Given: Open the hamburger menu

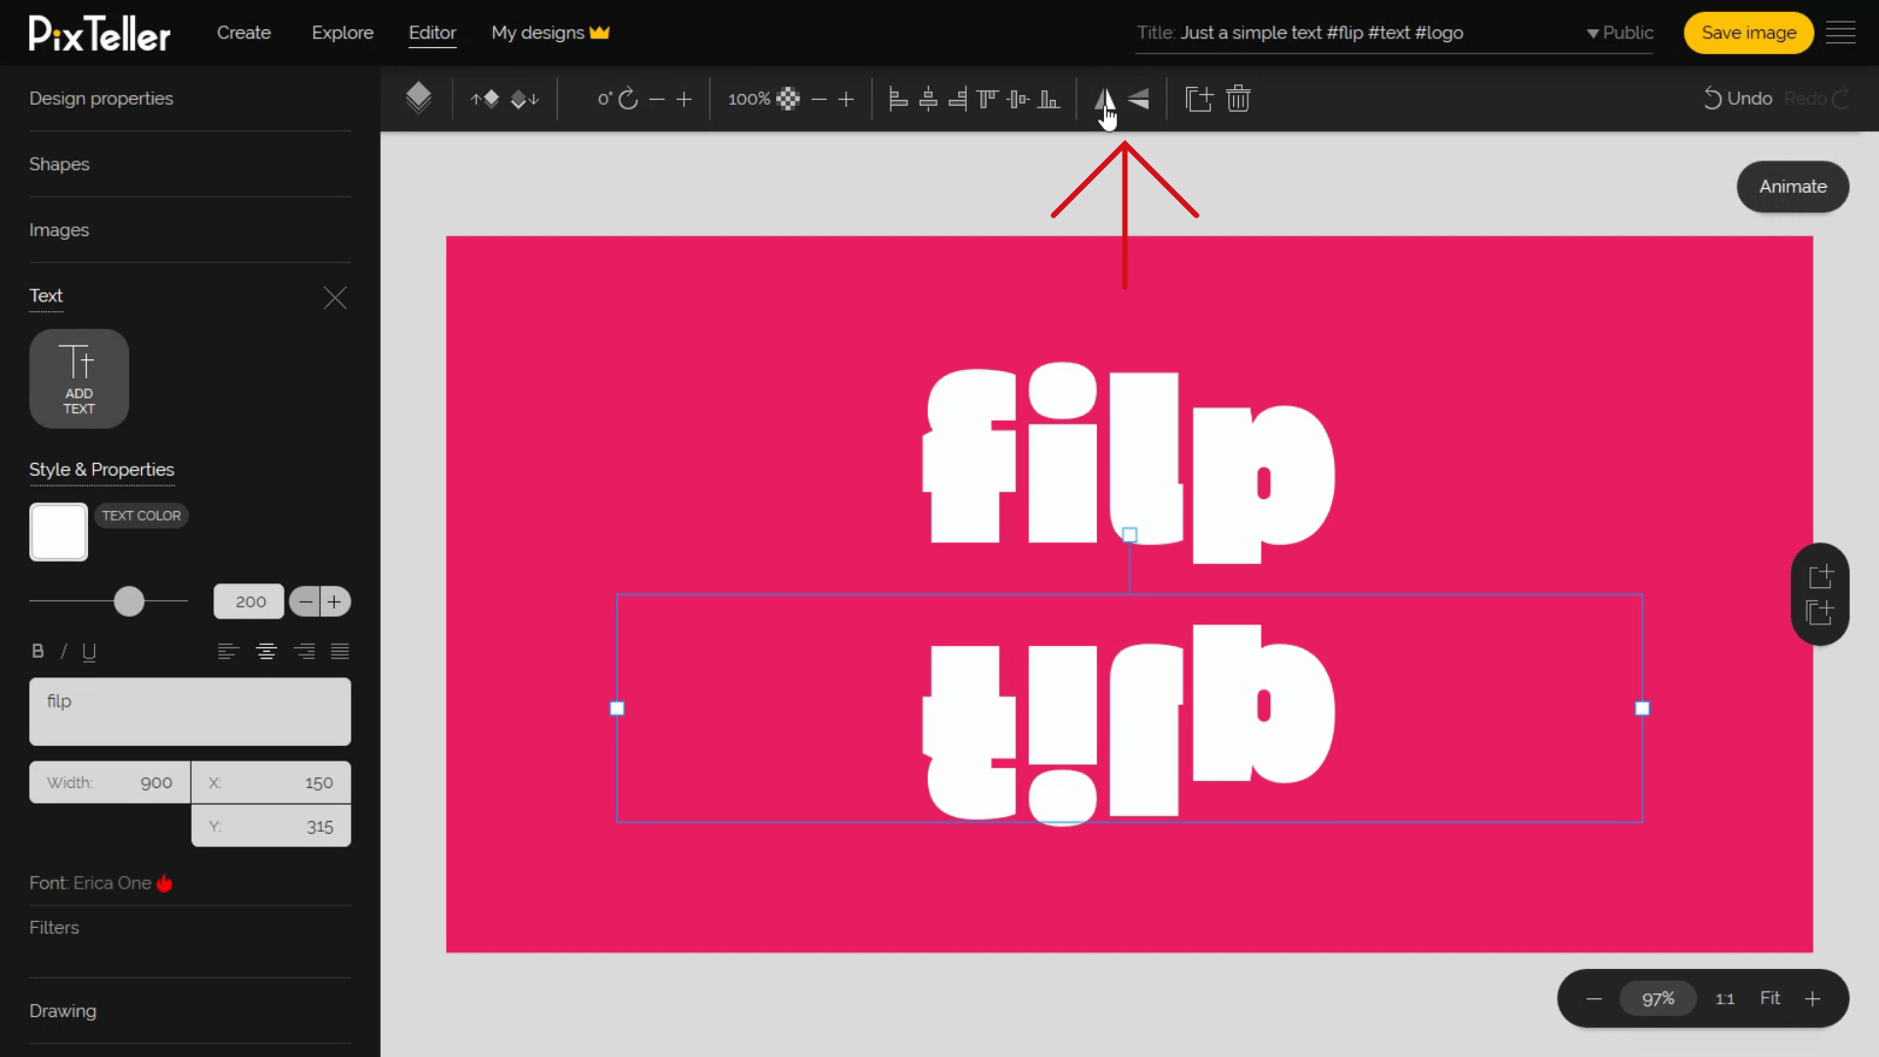Looking at the screenshot, I should tap(1841, 32).
